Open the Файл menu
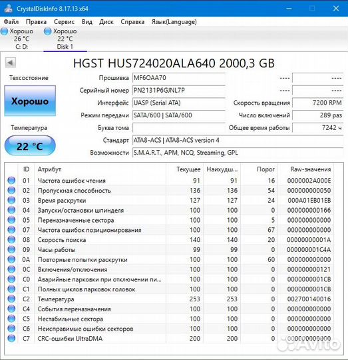Image resolution: width=348 pixels, height=360 pixels. point(11,22)
